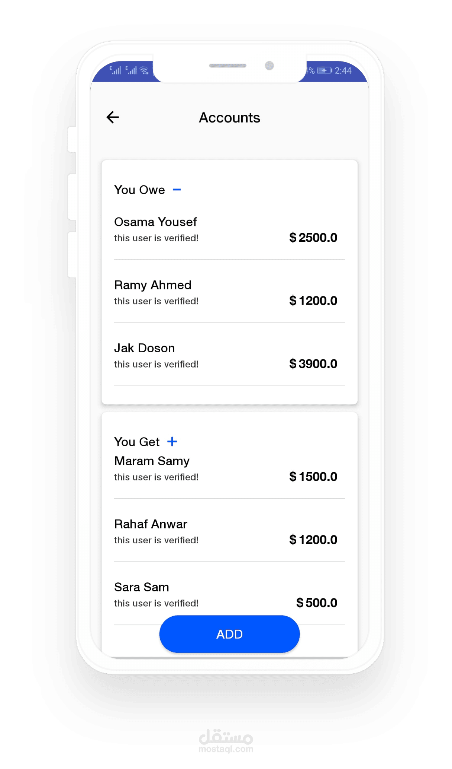Image resolution: width=452 pixels, height=769 pixels.
Task: Select Rahaf Anwar account name
Action: tap(151, 524)
